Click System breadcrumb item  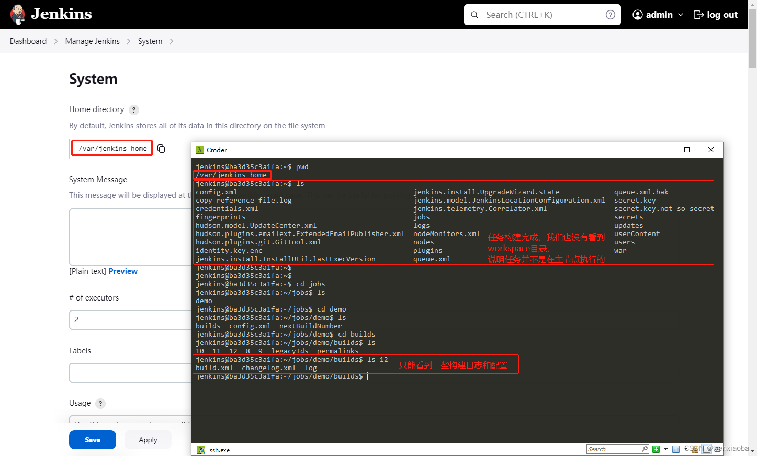(150, 41)
